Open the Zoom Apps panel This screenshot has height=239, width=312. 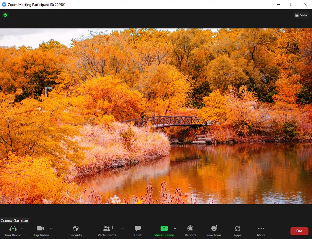click(237, 231)
